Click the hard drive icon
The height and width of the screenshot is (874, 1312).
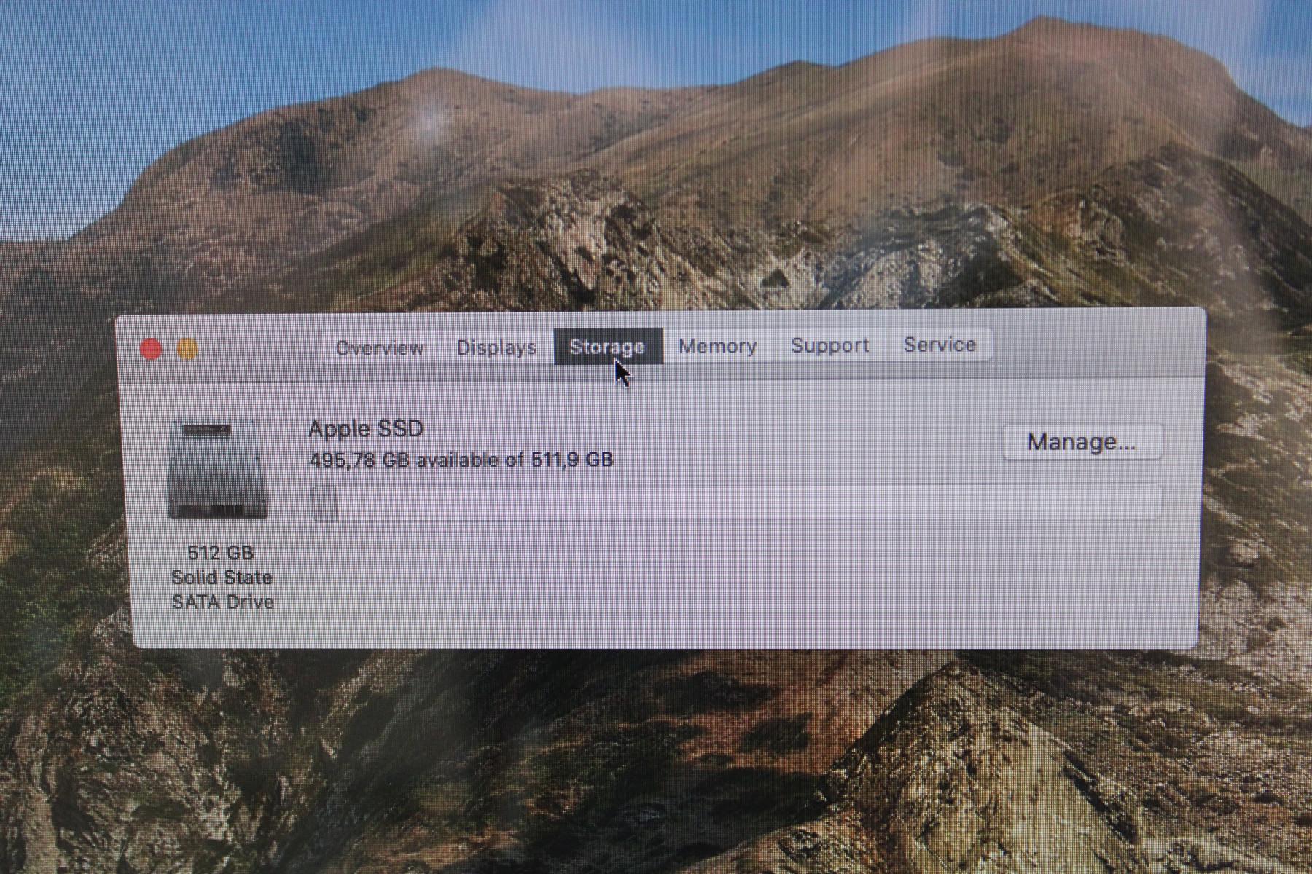(217, 471)
